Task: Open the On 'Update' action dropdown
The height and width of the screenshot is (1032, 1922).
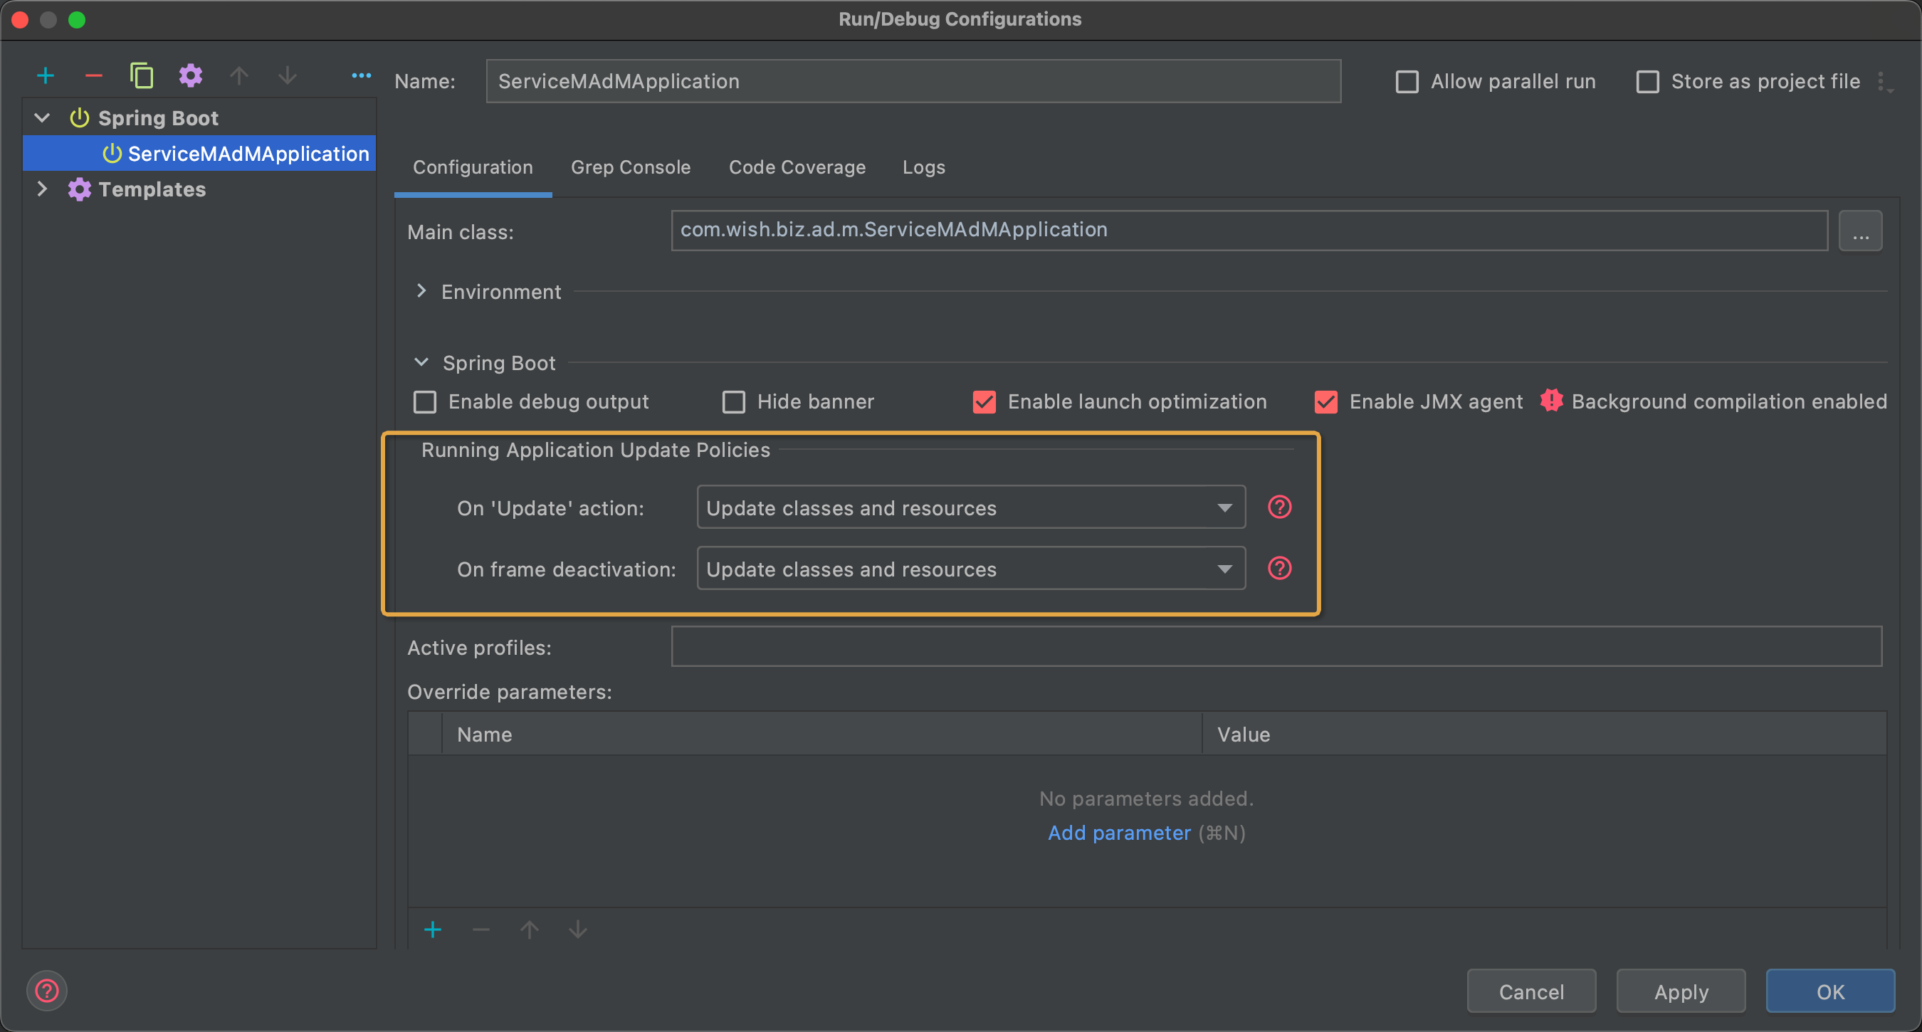Action: [x=970, y=507]
